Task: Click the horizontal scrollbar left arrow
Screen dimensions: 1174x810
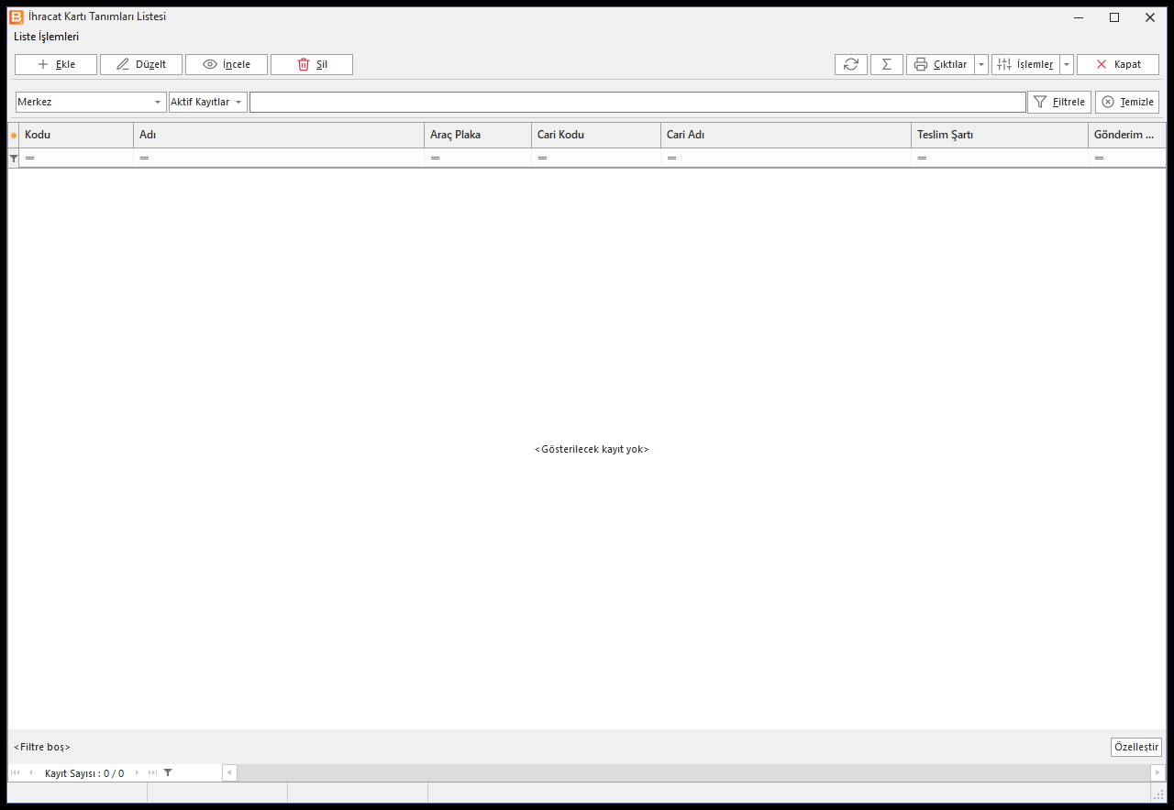Action: click(229, 772)
